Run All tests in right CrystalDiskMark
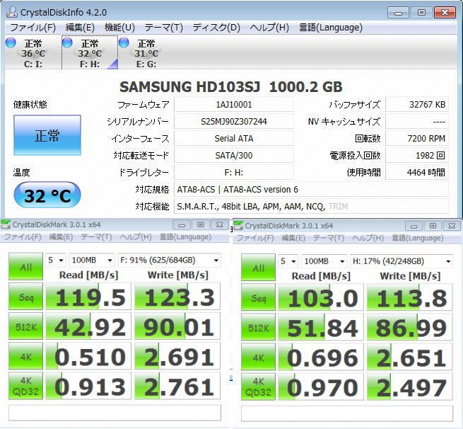 [258, 268]
